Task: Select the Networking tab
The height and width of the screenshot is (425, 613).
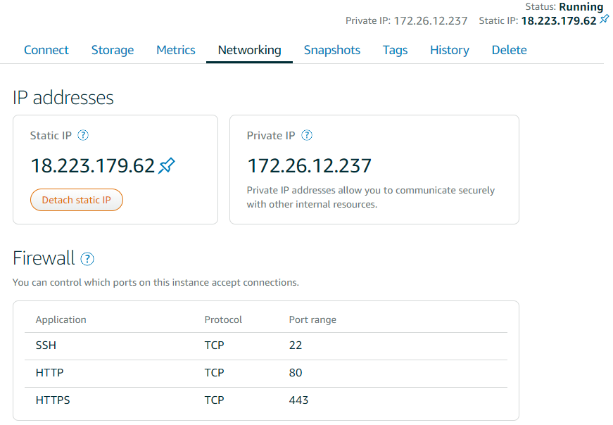Action: (249, 50)
